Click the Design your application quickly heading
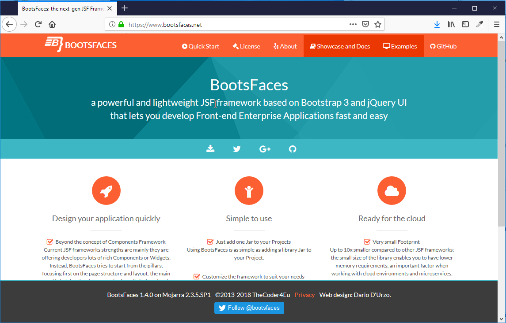506x323 pixels. [x=106, y=219]
